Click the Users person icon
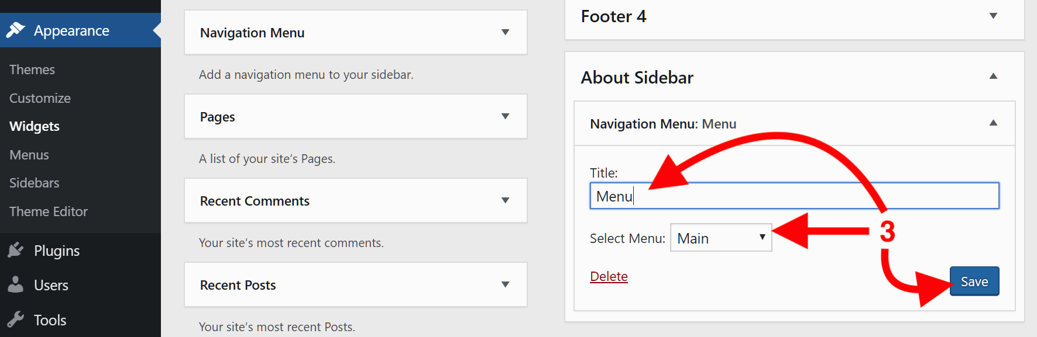1037x337 pixels. pyautogui.click(x=16, y=285)
